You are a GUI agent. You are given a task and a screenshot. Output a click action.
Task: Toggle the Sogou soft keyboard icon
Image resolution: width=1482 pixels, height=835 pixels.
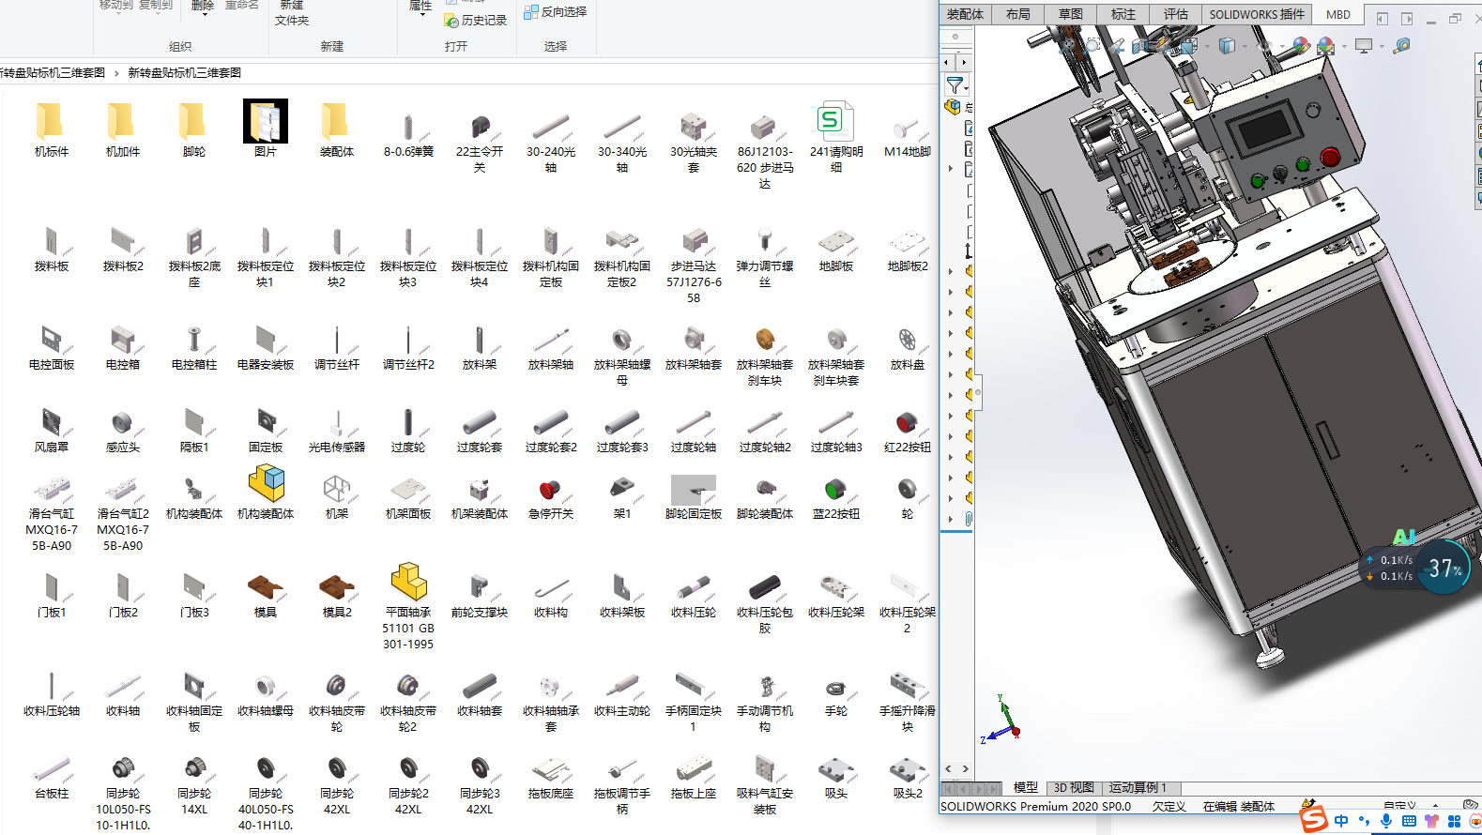click(x=1409, y=821)
